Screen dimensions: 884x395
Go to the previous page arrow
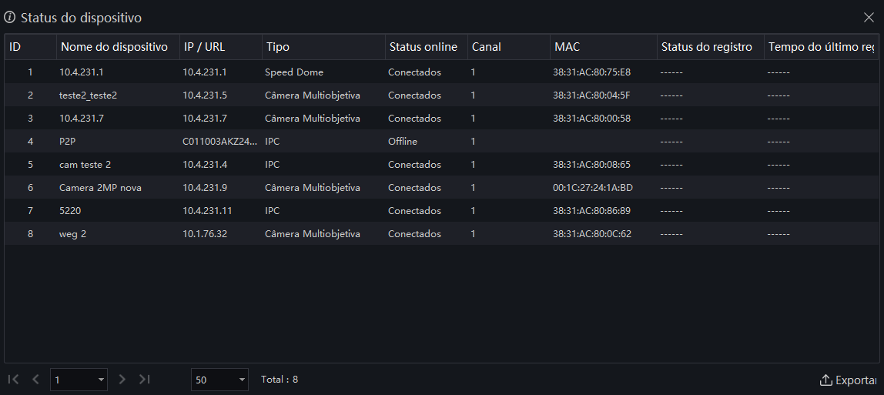(x=35, y=380)
